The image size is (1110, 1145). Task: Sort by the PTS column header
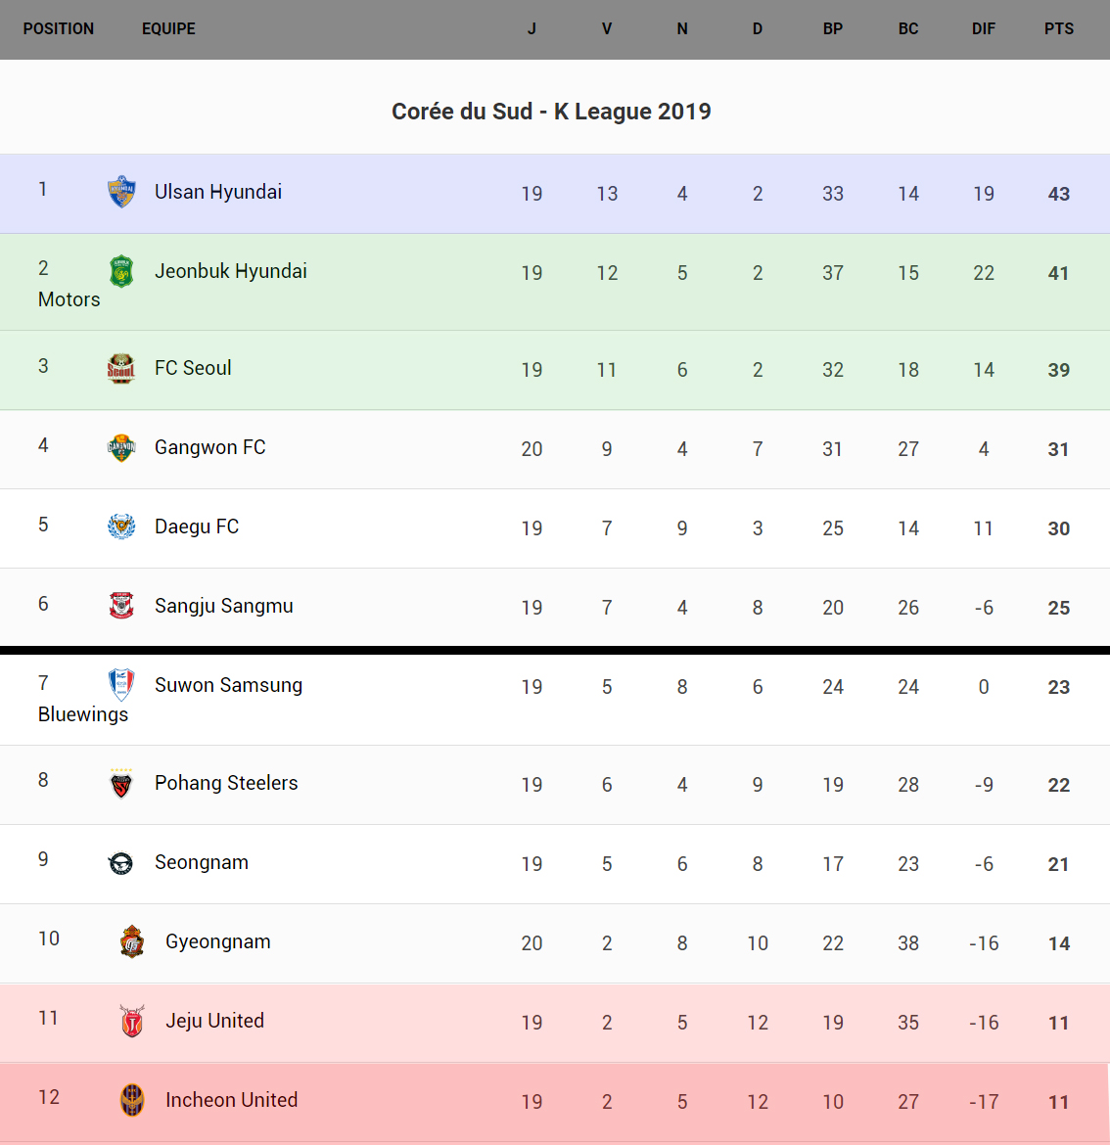(1058, 29)
